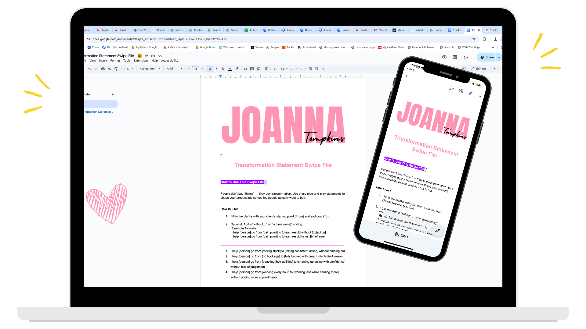Open the Normal text style dropdown

pyautogui.click(x=150, y=69)
